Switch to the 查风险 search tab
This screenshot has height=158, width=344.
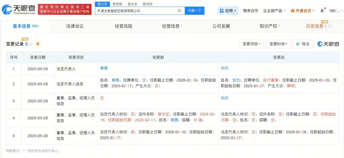point(147,4)
